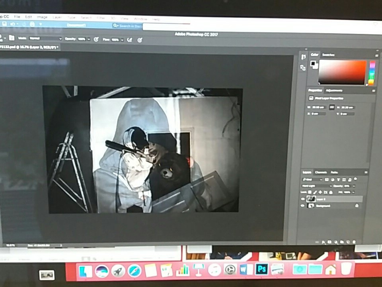This screenshot has height=287, width=382.
Task: Lock artboard nesting icon
Action: (325, 192)
